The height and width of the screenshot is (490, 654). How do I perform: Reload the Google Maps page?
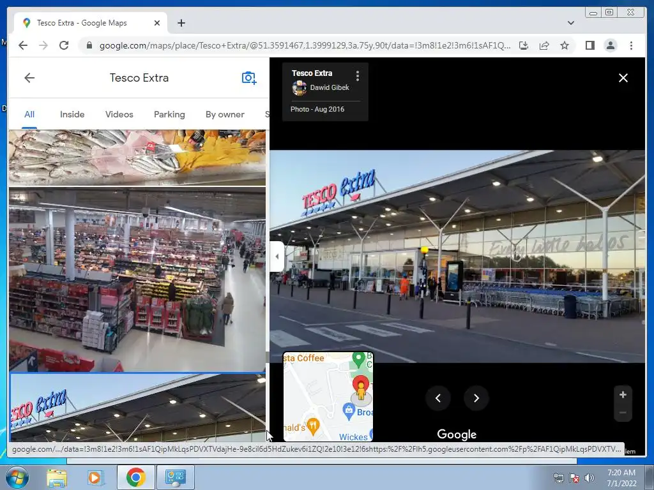64,45
